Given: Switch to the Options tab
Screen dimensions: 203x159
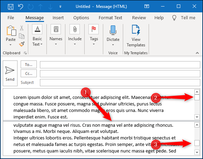Looking at the screenshot, I should [81, 18].
